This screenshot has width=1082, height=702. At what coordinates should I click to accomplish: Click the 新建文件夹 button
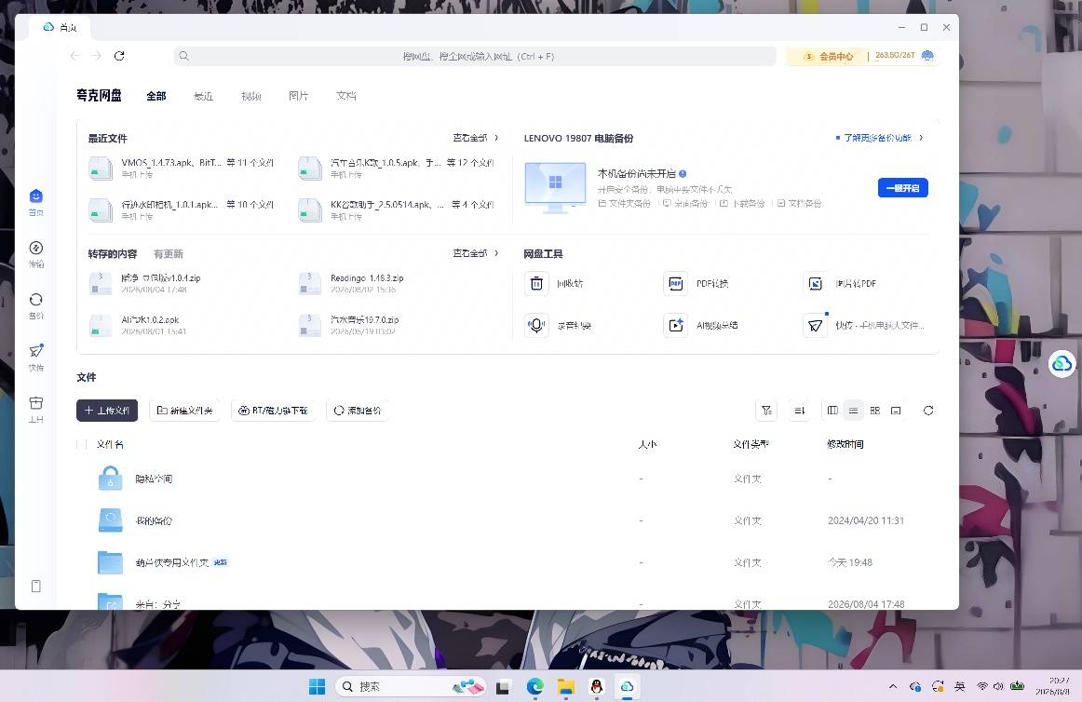[x=184, y=411]
